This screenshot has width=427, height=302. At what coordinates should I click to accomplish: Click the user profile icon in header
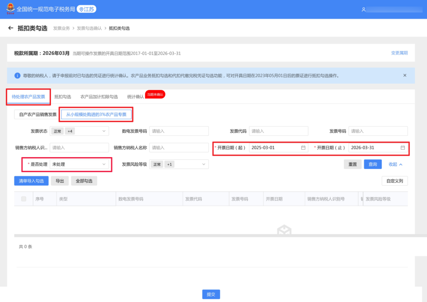pyautogui.click(x=364, y=9)
